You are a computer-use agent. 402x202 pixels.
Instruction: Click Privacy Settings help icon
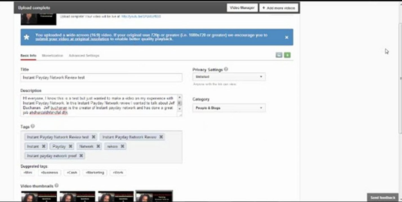pyautogui.click(x=226, y=69)
